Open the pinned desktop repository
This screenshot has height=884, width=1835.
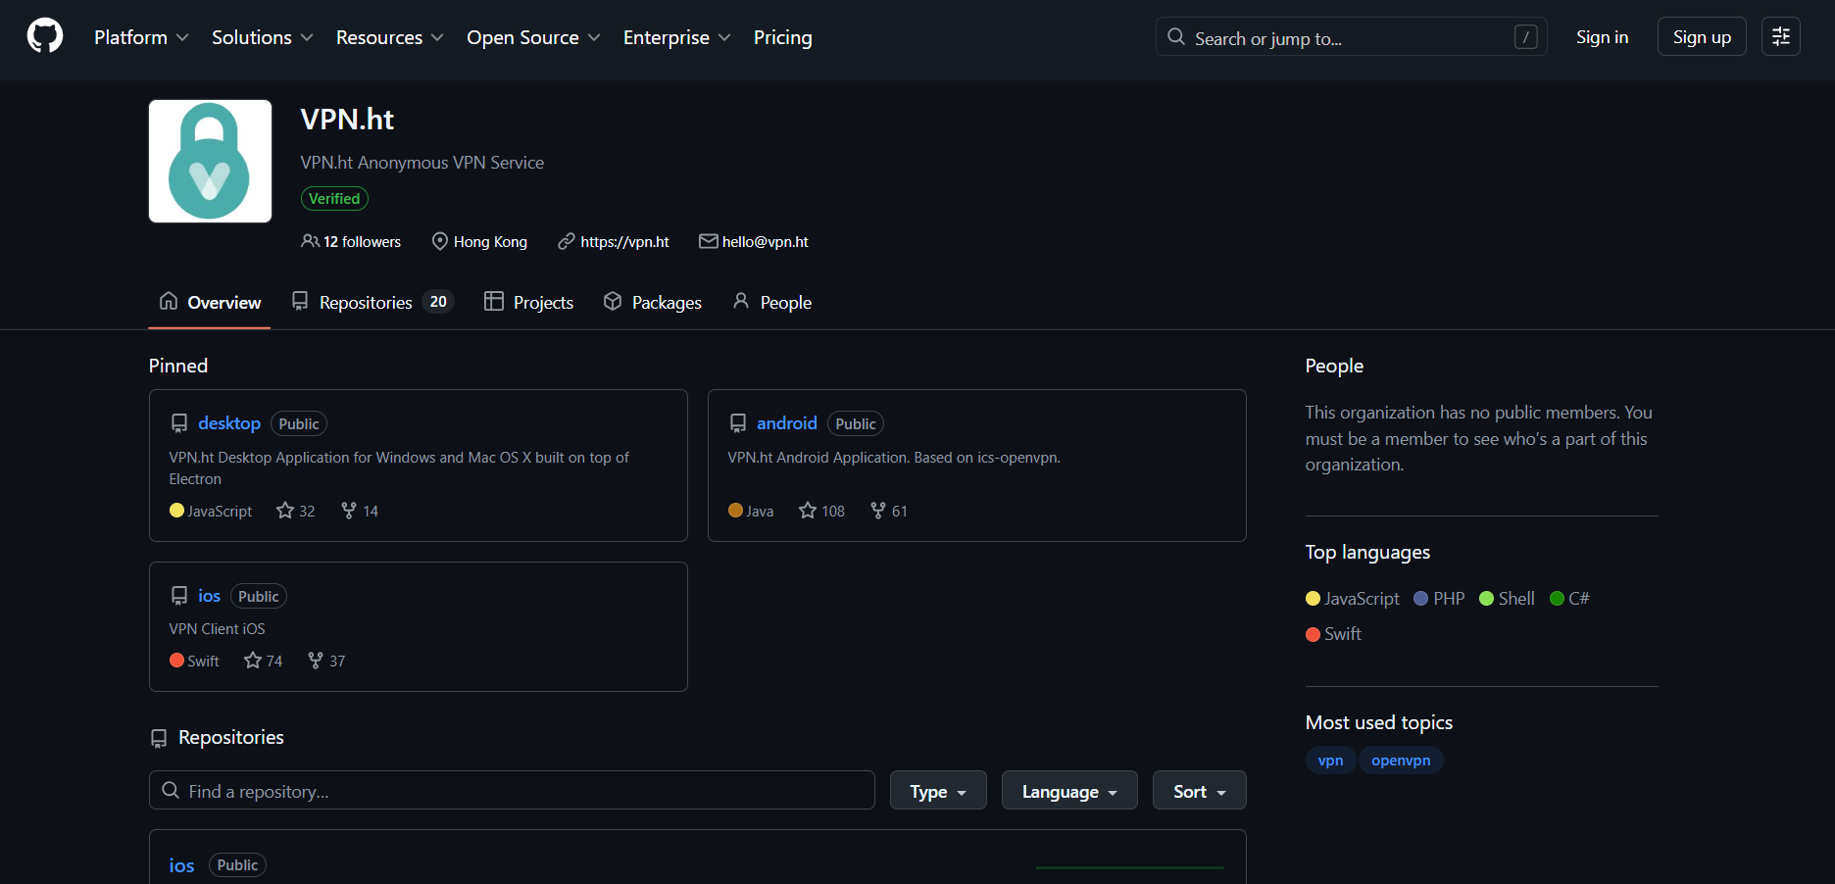[229, 423]
